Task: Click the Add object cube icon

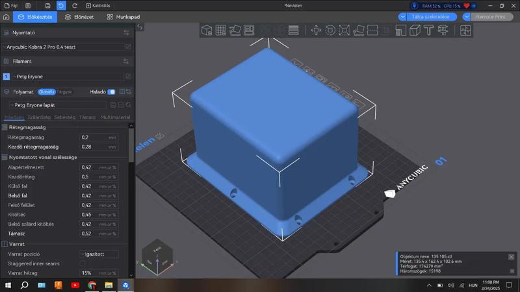Action: pyautogui.click(x=207, y=30)
